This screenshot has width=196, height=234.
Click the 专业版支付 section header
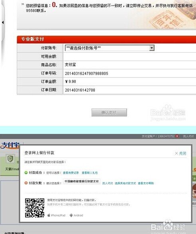pos(33,39)
